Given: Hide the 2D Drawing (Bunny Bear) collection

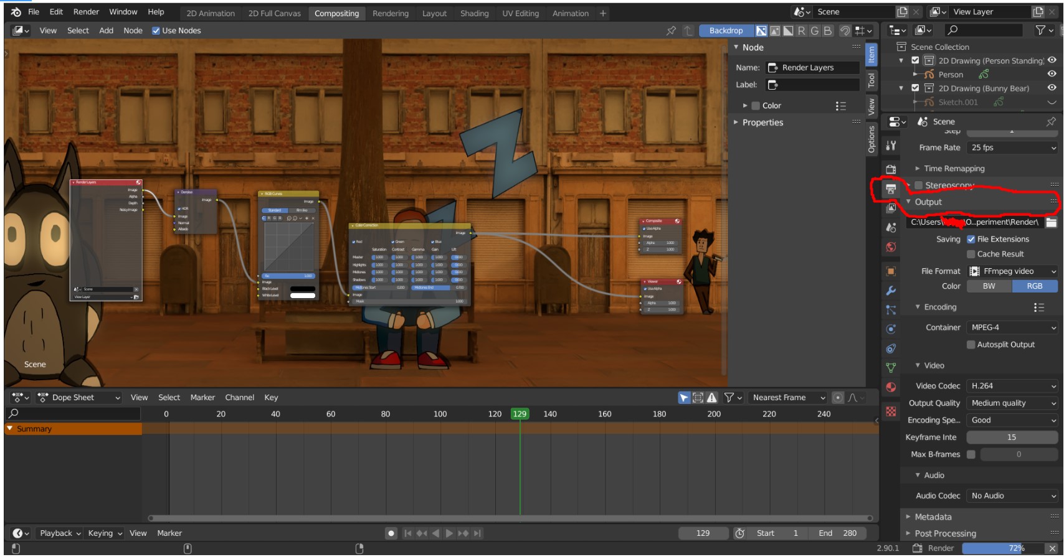Looking at the screenshot, I should click(x=1052, y=88).
